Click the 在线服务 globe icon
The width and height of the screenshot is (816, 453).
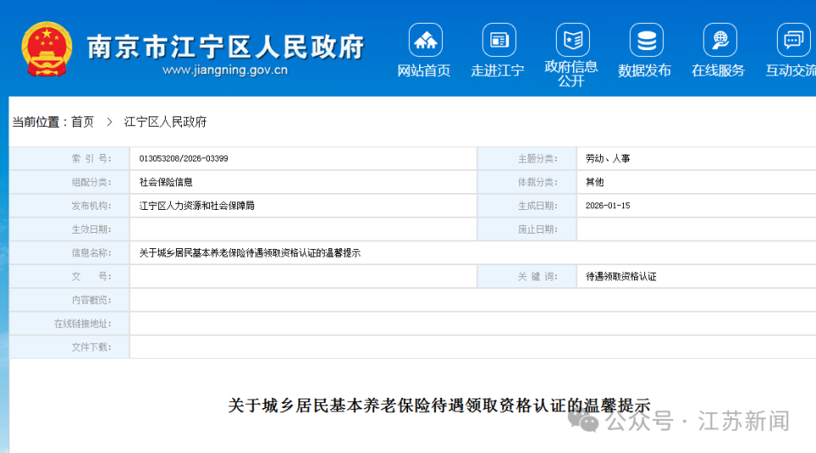click(x=720, y=40)
